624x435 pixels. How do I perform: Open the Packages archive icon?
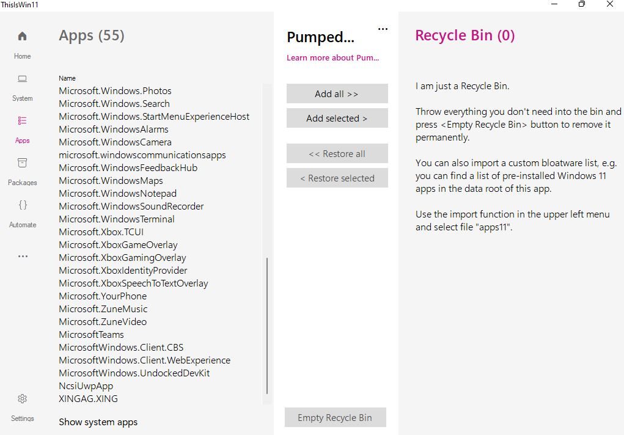23,163
